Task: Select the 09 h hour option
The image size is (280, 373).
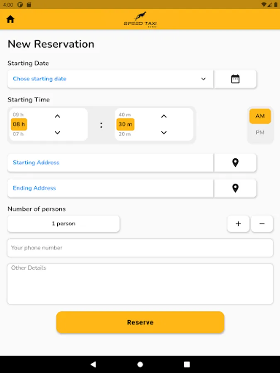Action: (x=18, y=115)
